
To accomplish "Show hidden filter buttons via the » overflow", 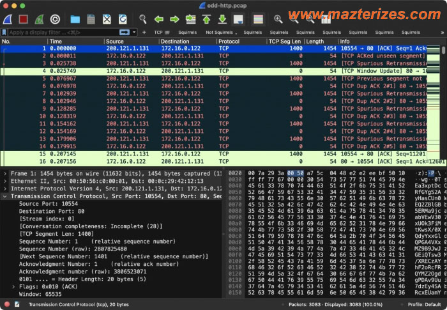I will coord(442,33).
